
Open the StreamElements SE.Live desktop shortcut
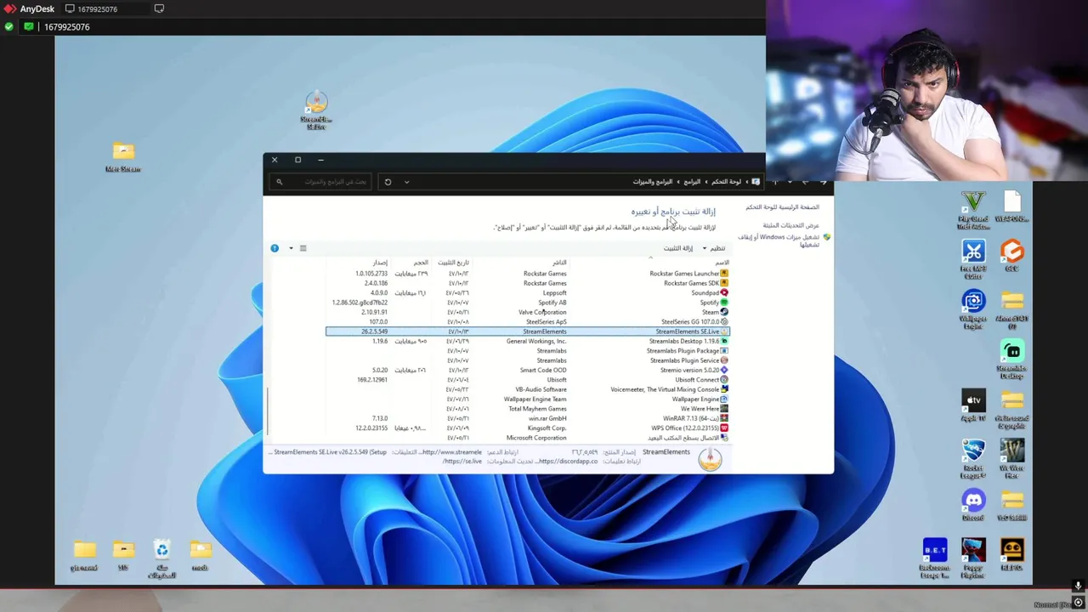[x=316, y=110]
